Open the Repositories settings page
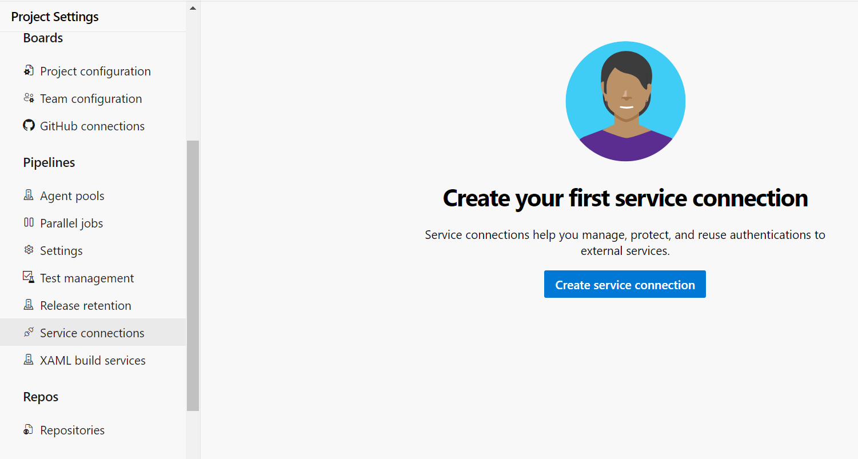The width and height of the screenshot is (858, 459). coord(72,430)
